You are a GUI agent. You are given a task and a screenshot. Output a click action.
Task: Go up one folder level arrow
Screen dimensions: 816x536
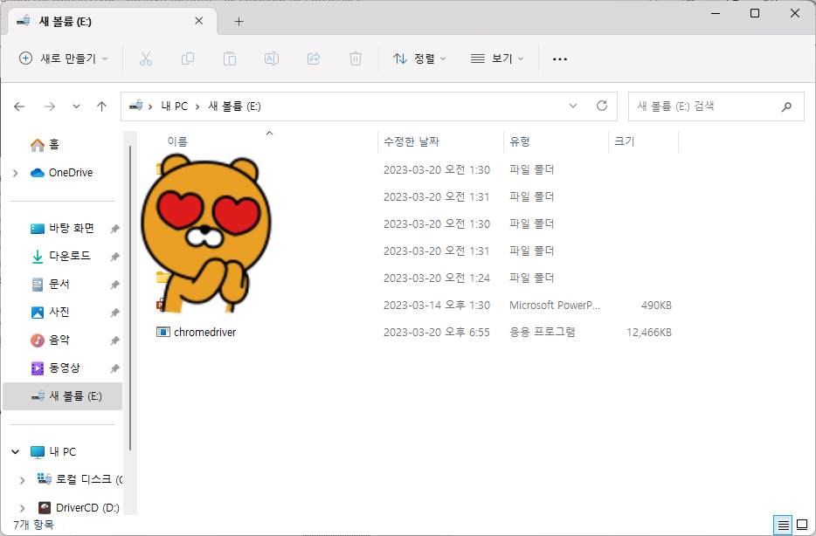coord(102,107)
